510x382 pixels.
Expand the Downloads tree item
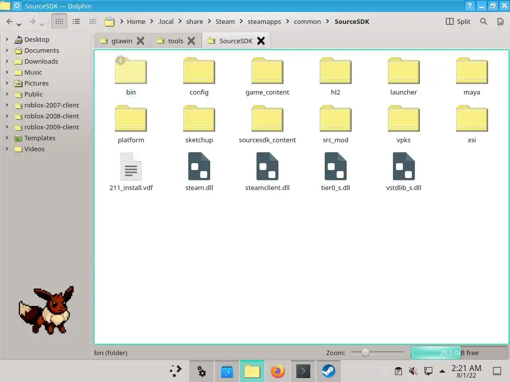click(x=7, y=61)
